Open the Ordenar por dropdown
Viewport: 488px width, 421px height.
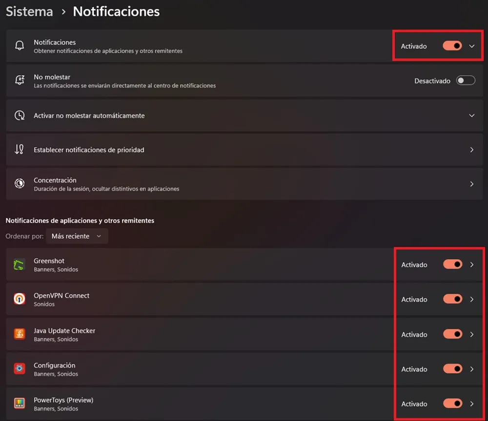[x=77, y=236]
